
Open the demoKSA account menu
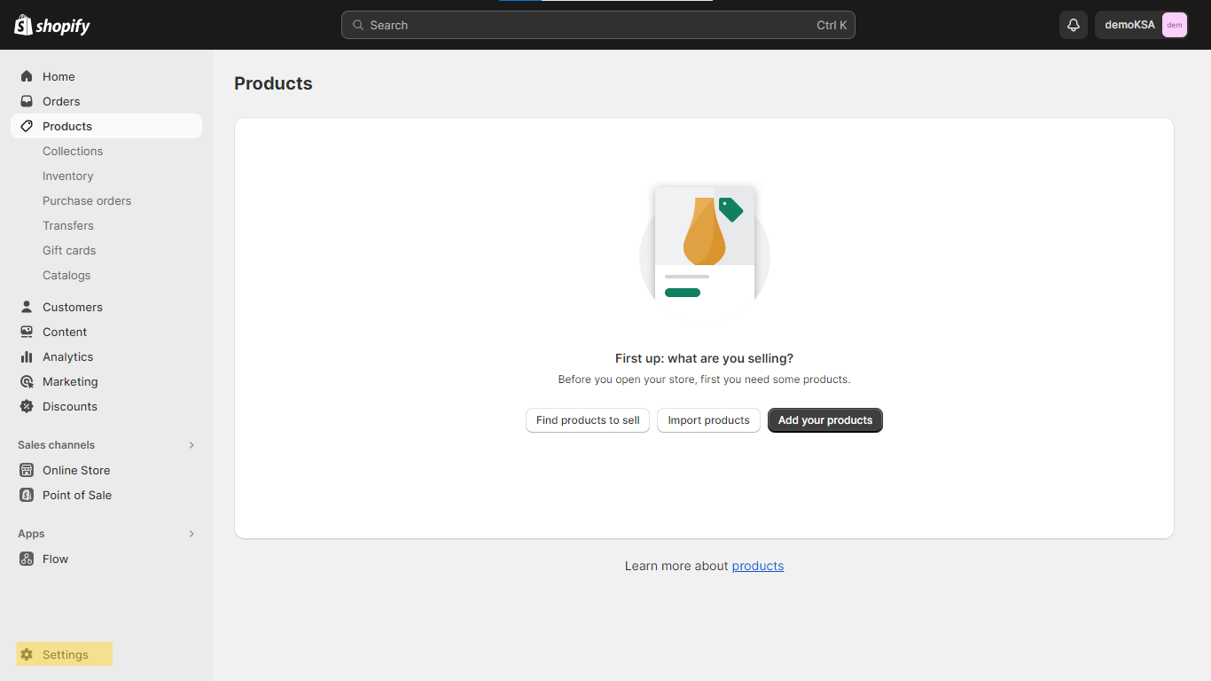tap(1141, 25)
